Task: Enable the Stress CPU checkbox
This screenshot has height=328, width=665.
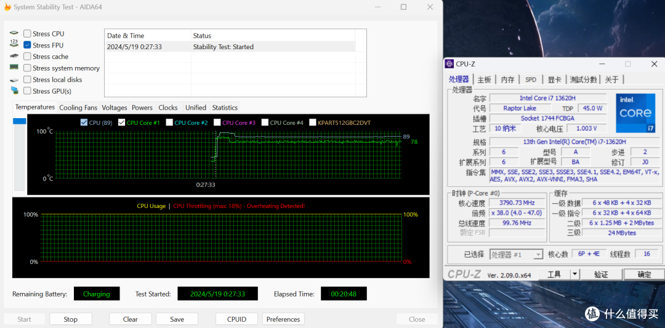Action: tap(27, 33)
